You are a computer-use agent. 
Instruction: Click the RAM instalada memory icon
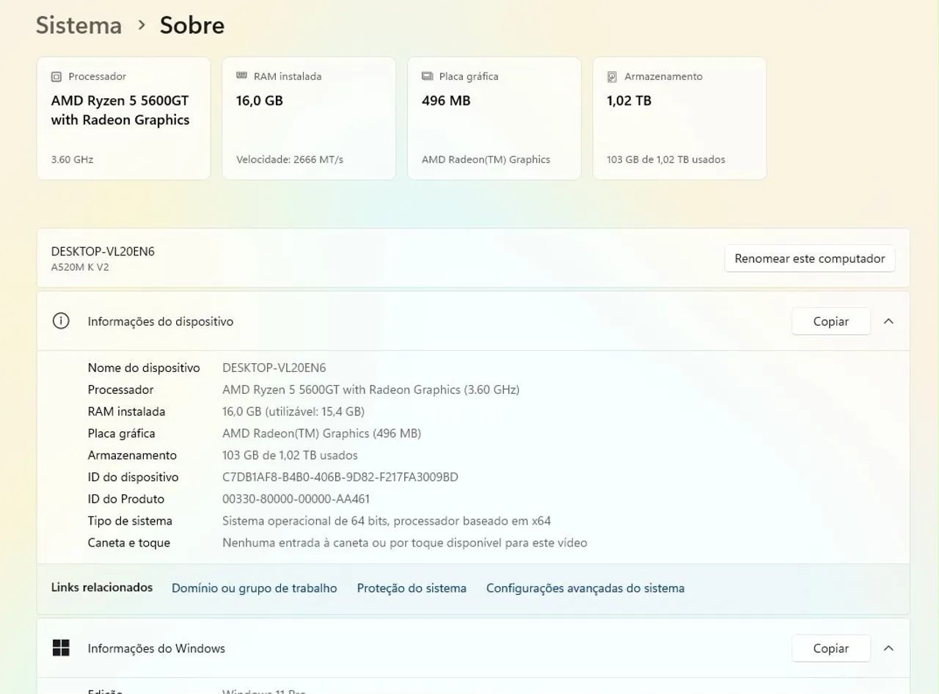pyautogui.click(x=241, y=76)
